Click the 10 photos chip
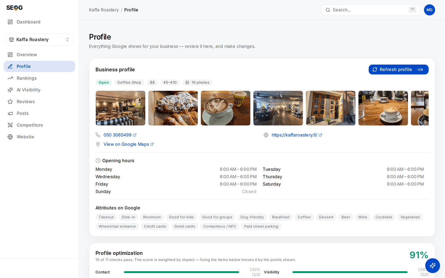 197,82
